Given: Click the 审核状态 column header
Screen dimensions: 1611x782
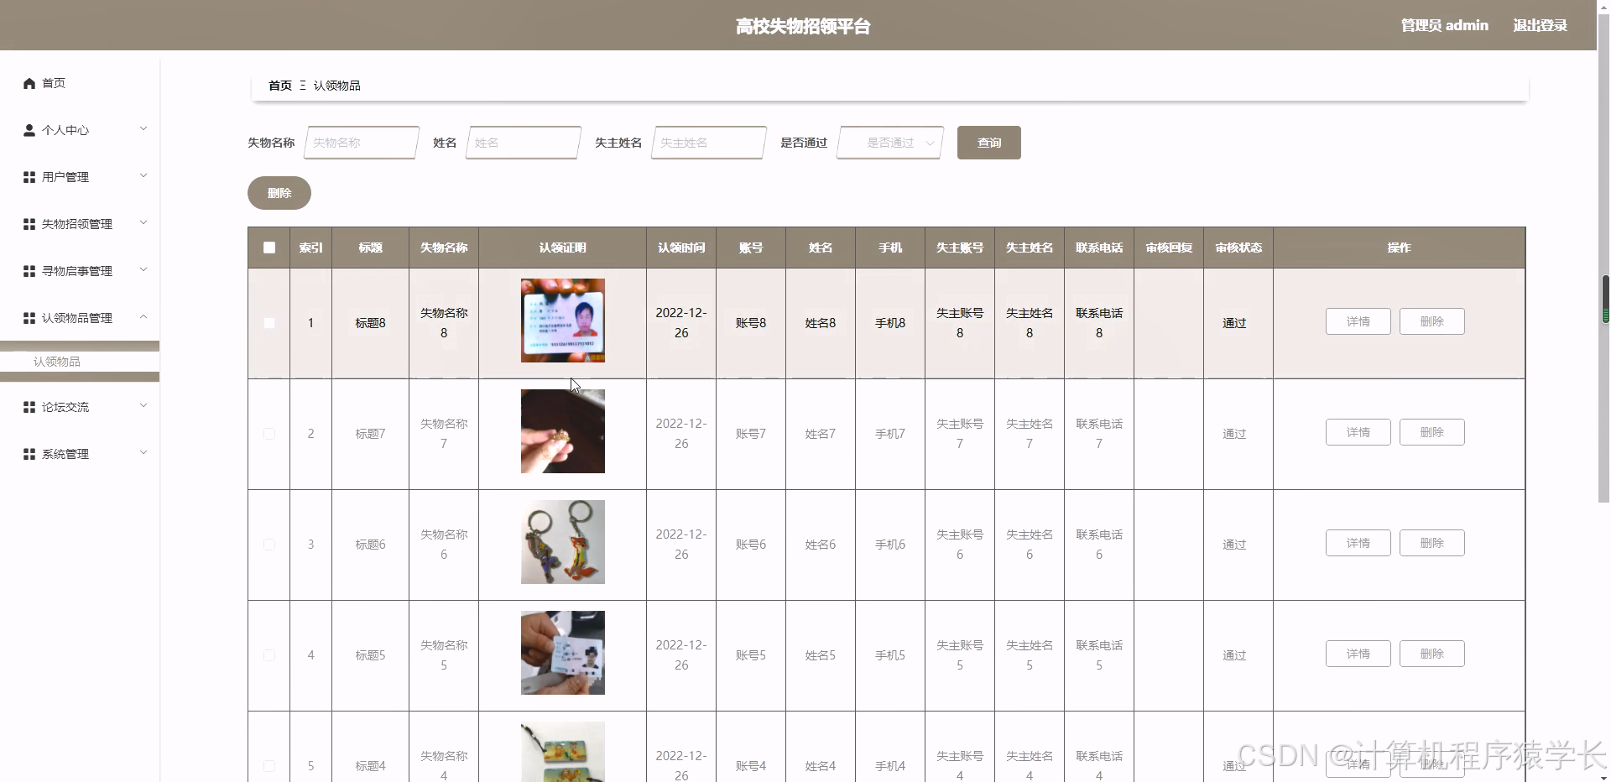Looking at the screenshot, I should pyautogui.click(x=1238, y=248).
